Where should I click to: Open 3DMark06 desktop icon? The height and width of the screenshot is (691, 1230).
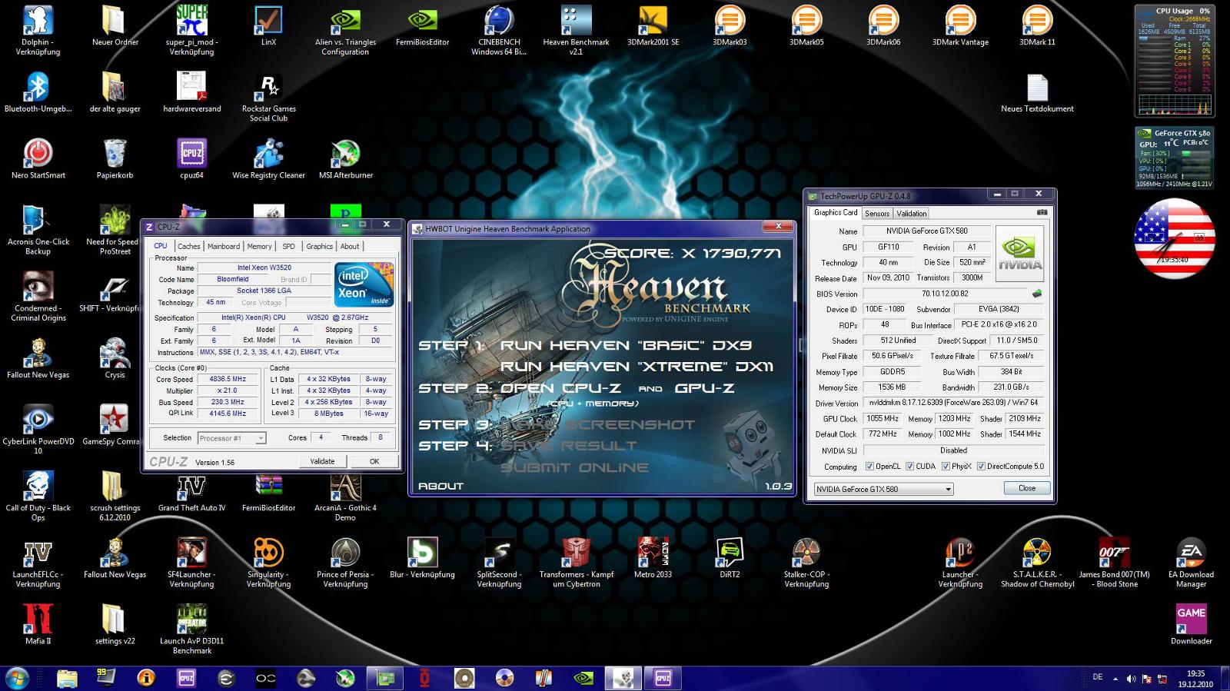(883, 26)
